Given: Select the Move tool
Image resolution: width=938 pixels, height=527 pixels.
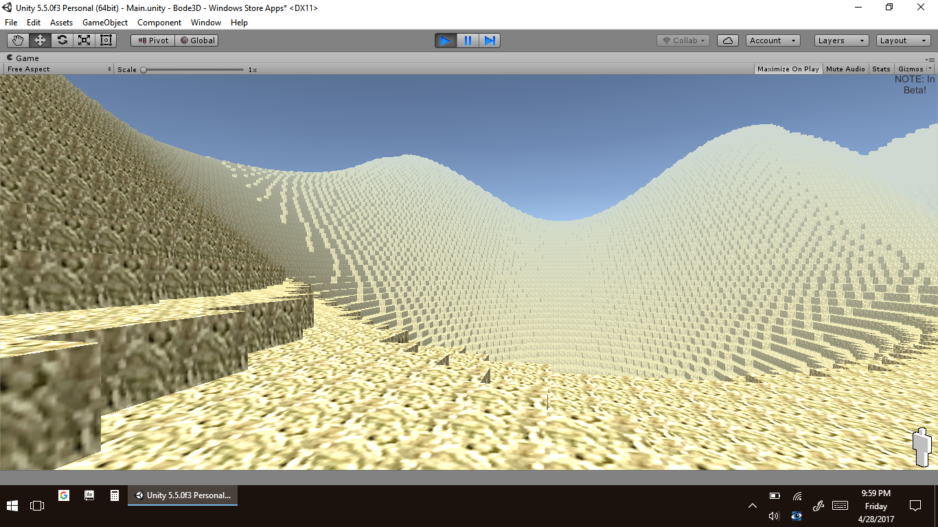Looking at the screenshot, I should pyautogui.click(x=40, y=40).
